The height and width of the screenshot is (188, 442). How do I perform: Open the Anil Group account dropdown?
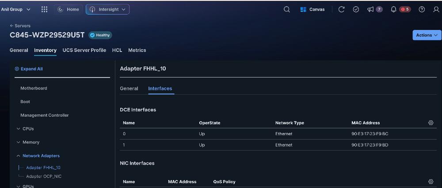(15, 9)
